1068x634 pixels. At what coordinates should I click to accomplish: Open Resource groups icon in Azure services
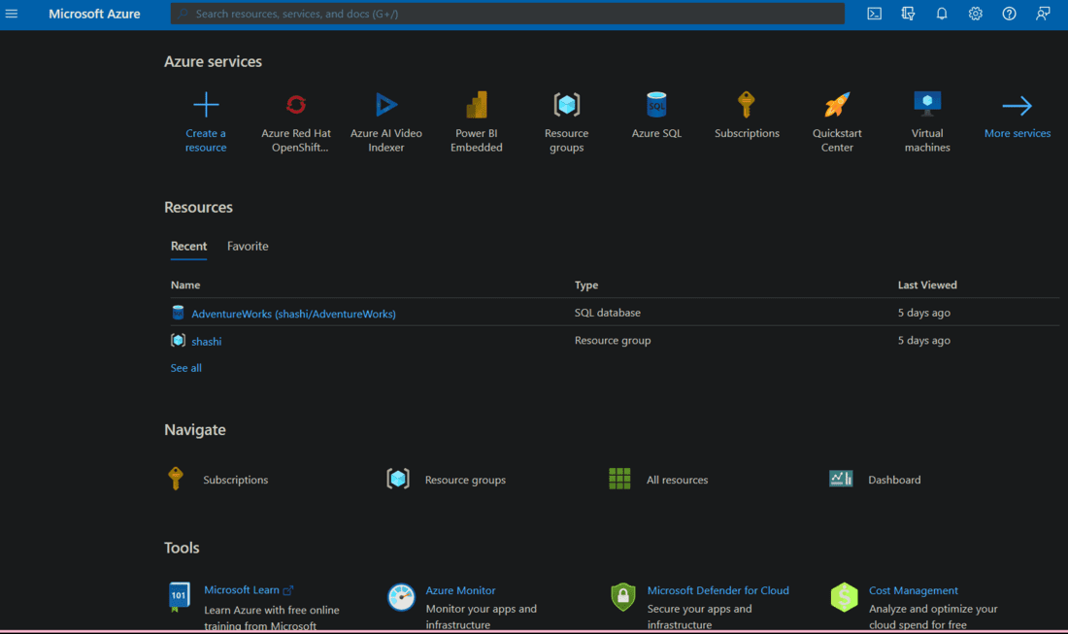(x=567, y=105)
